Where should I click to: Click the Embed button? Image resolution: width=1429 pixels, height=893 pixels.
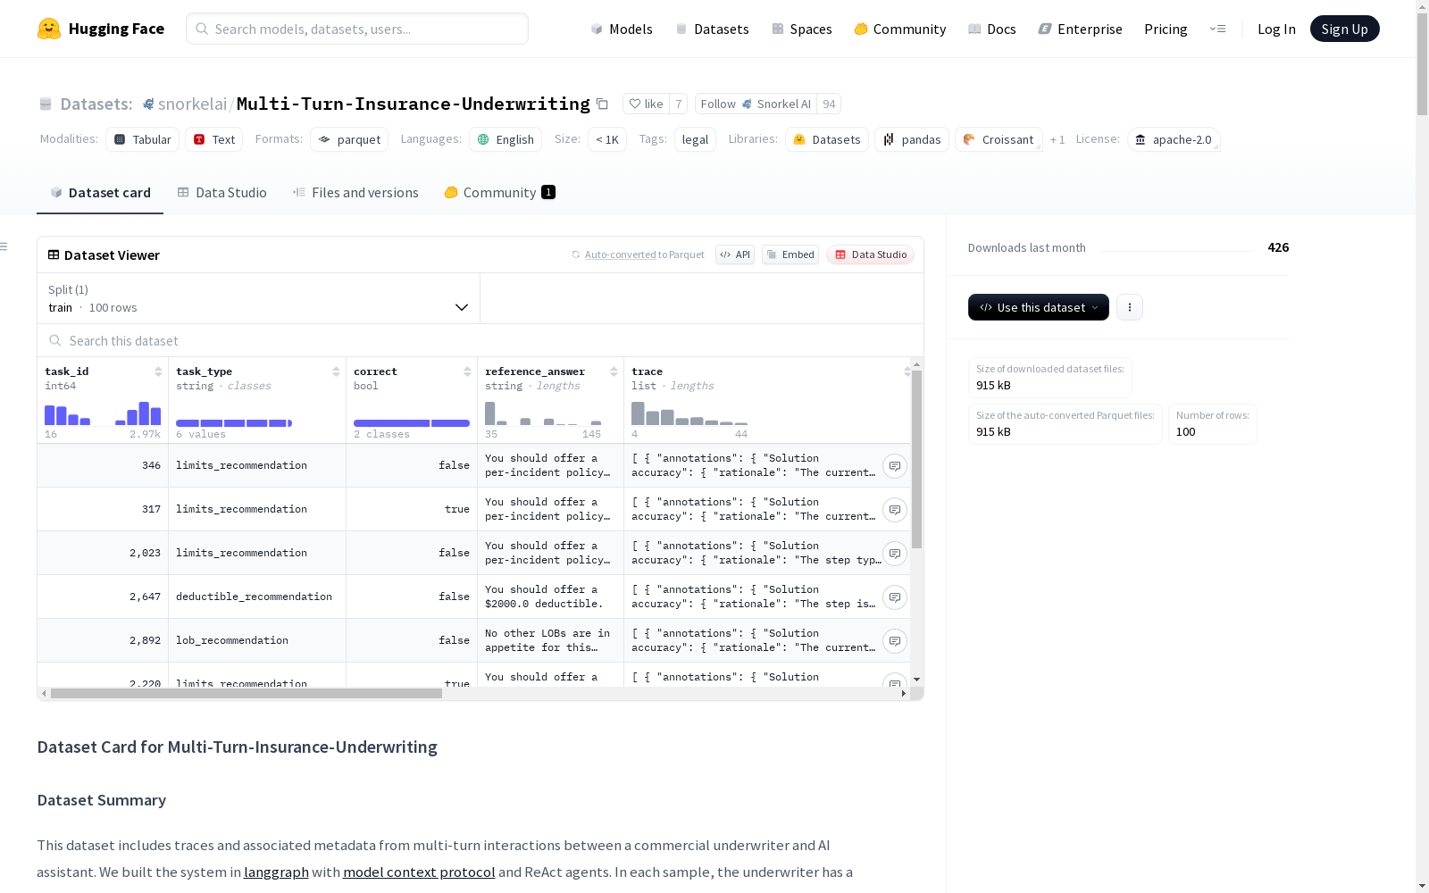point(790,255)
